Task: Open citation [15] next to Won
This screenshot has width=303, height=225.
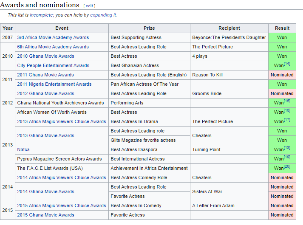Action: [287, 101]
